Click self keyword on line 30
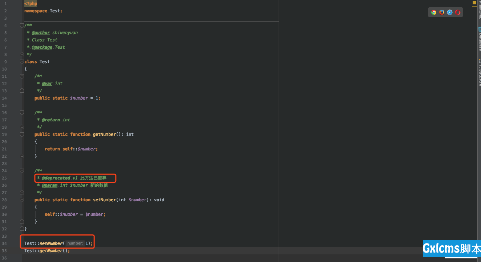The height and width of the screenshot is (262, 481). [x=50, y=214]
